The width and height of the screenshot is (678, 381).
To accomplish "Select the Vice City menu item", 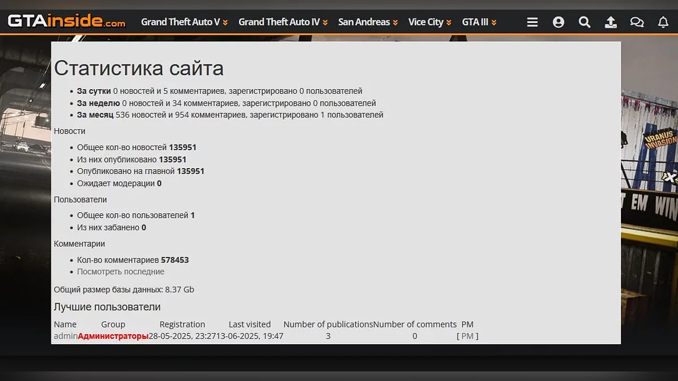I will click(429, 22).
